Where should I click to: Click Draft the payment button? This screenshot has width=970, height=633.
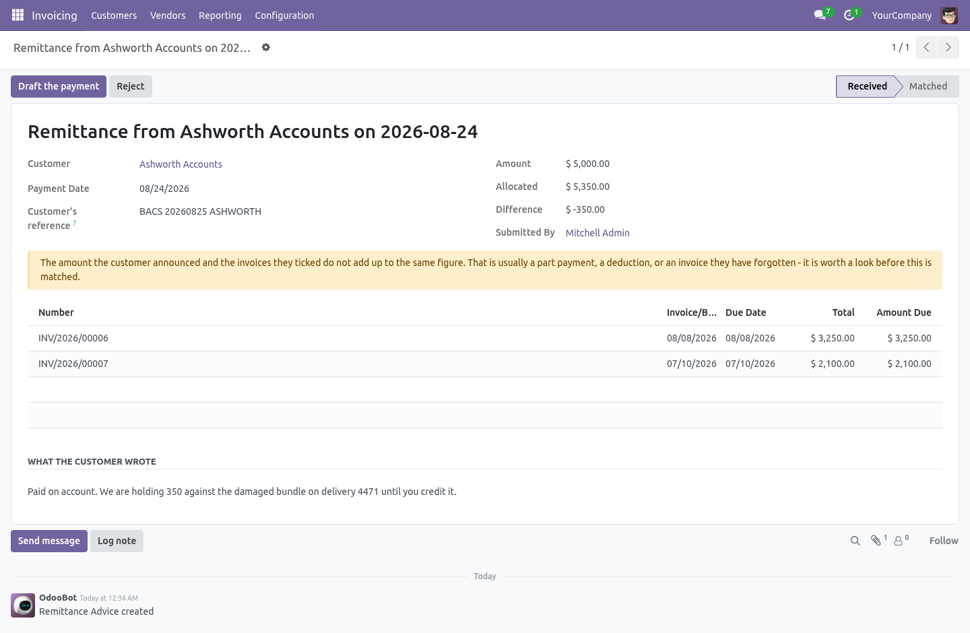coord(59,86)
